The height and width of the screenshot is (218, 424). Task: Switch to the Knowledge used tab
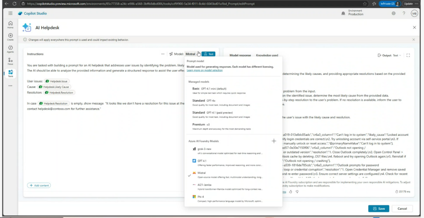click(x=267, y=55)
